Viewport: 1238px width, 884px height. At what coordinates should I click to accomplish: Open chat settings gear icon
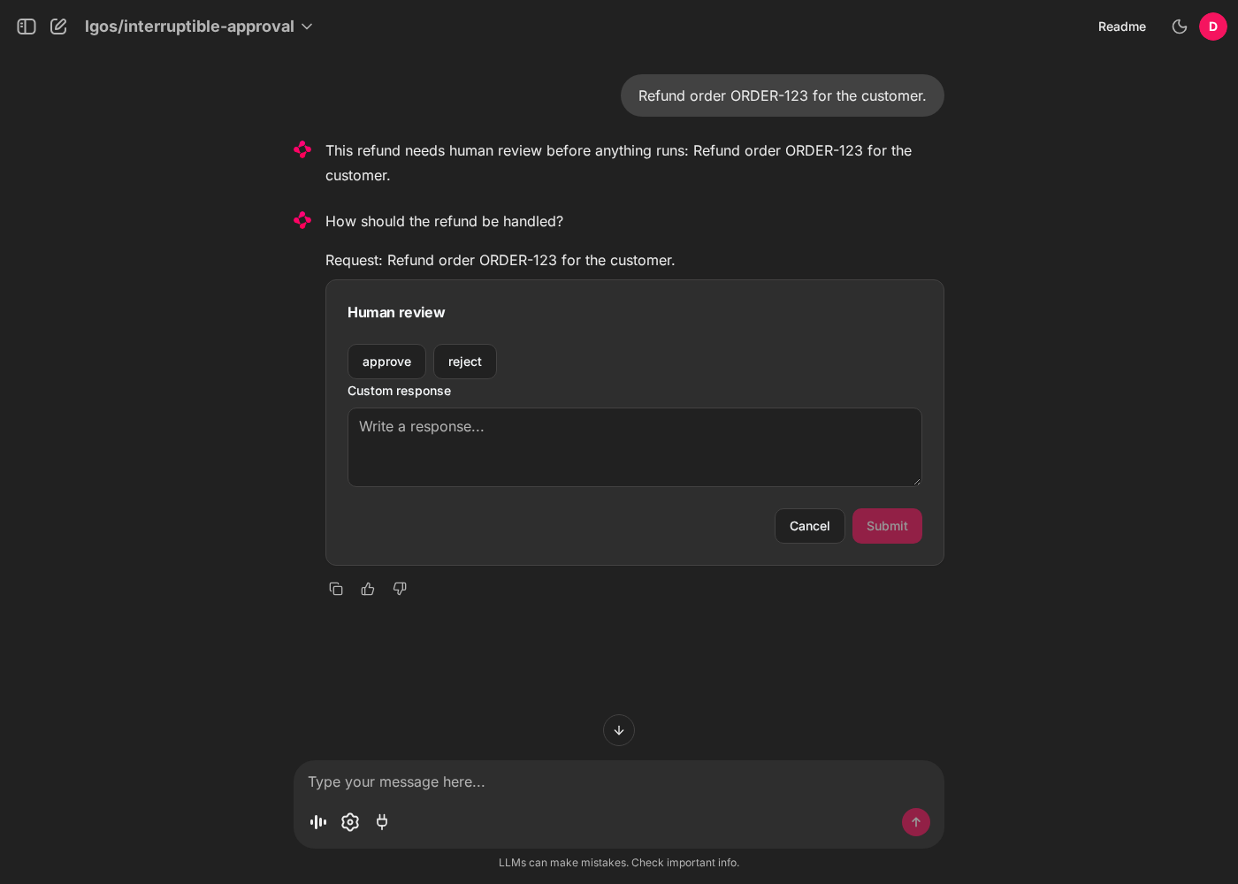350,822
